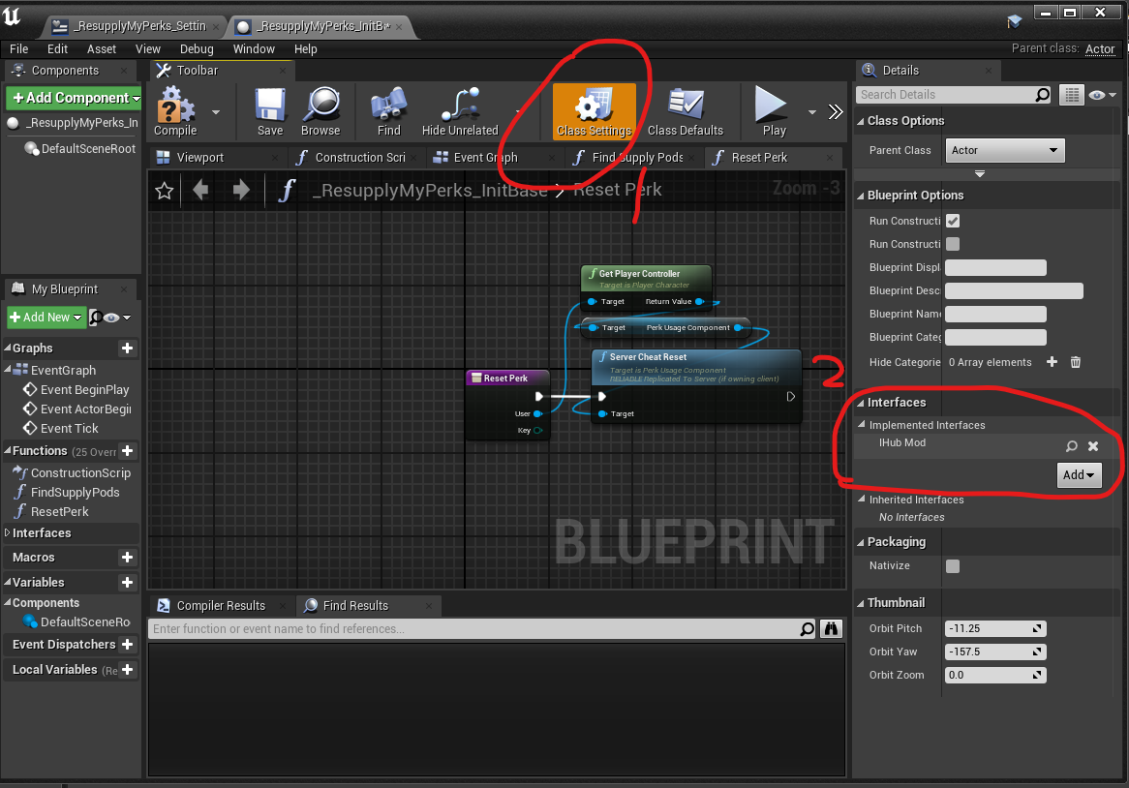Add a new variable with plus
1129x788 pixels.
[128, 582]
